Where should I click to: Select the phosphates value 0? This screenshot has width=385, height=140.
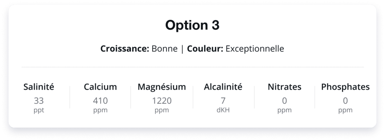345,101
